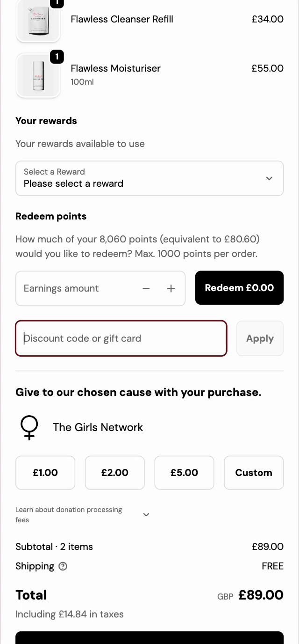Choose the £2.00 donation amount
This screenshot has width=299, height=644.
pos(115,473)
